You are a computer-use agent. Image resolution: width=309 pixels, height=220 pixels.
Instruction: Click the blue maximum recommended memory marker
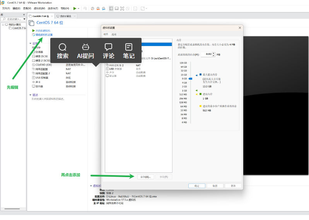click(196, 75)
